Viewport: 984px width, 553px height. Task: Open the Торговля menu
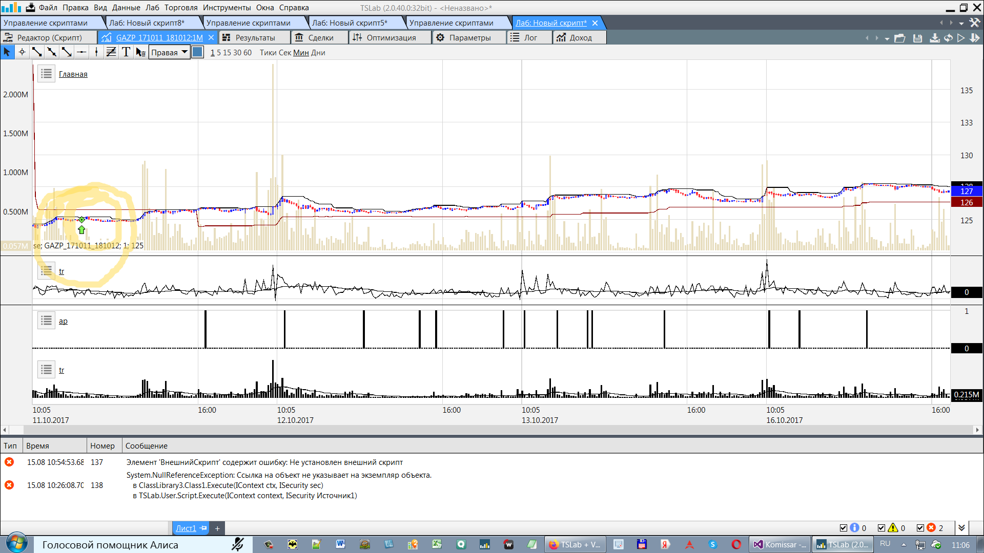181,8
